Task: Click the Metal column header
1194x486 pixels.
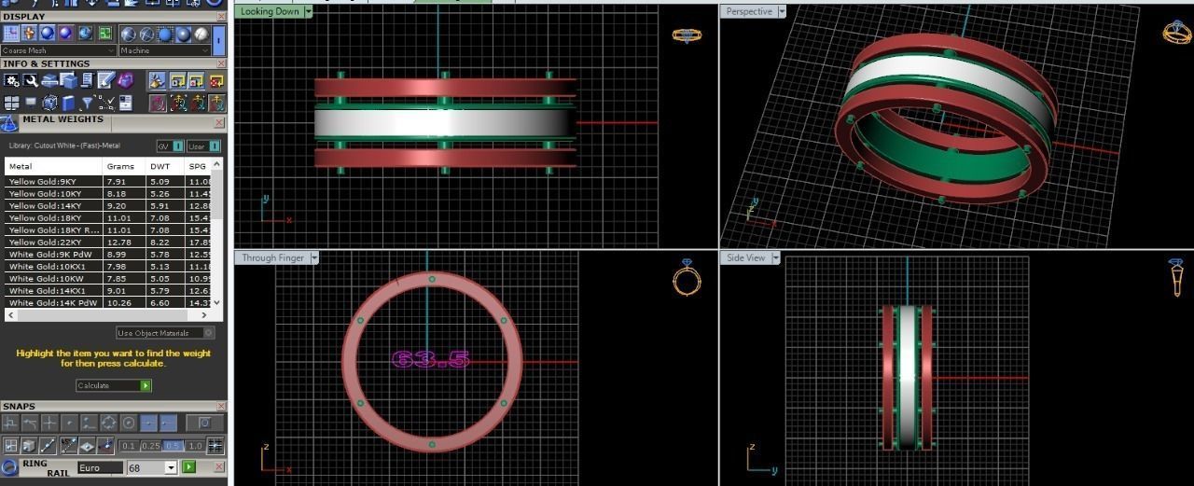Action: [53, 166]
